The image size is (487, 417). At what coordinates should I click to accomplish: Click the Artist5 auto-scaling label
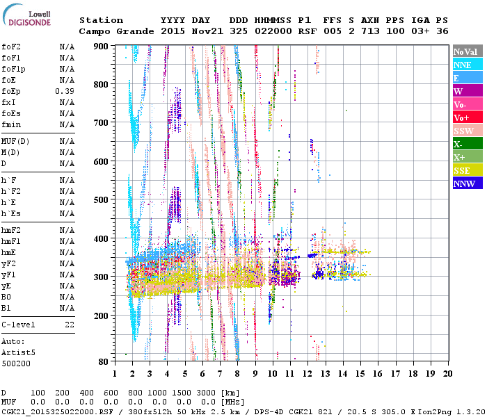(x=18, y=353)
